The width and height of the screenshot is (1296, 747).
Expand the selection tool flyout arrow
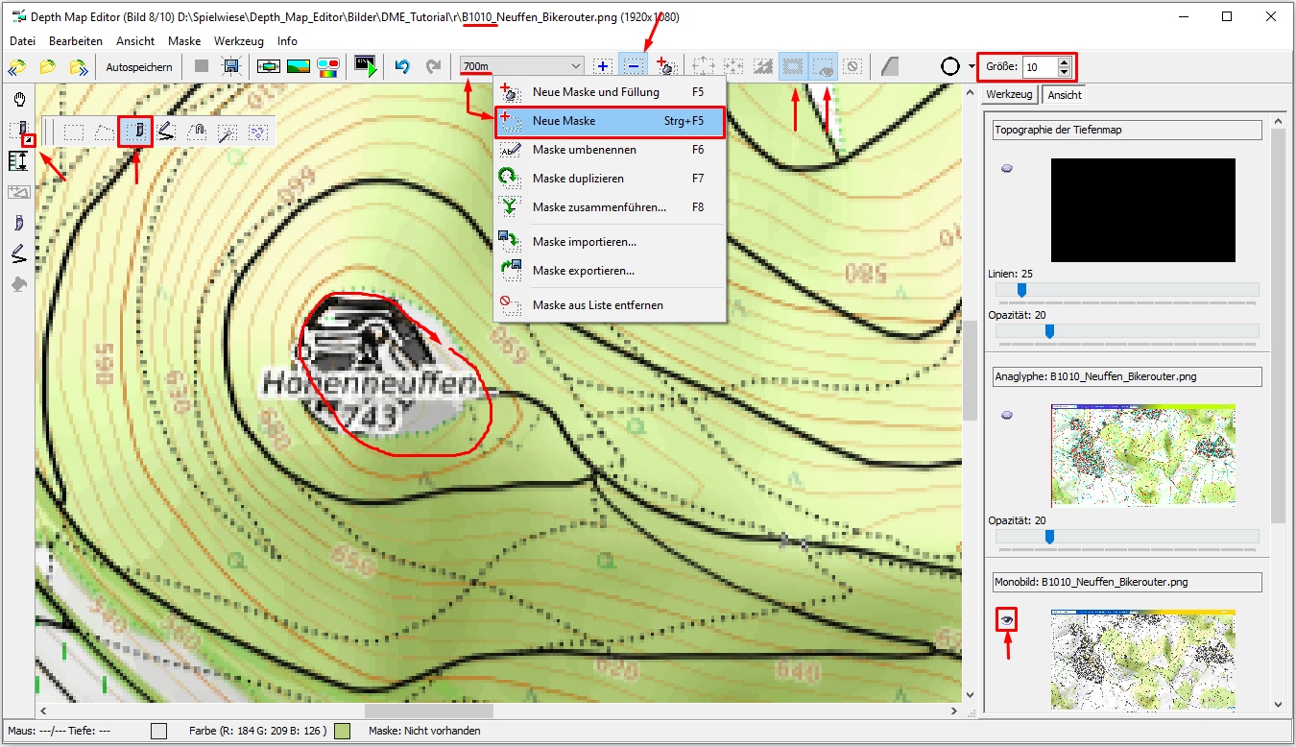click(29, 141)
